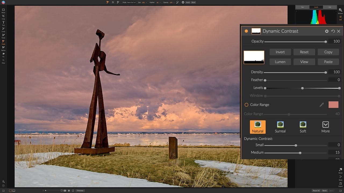
Task: Select the Text tool
Action: click(3, 23)
